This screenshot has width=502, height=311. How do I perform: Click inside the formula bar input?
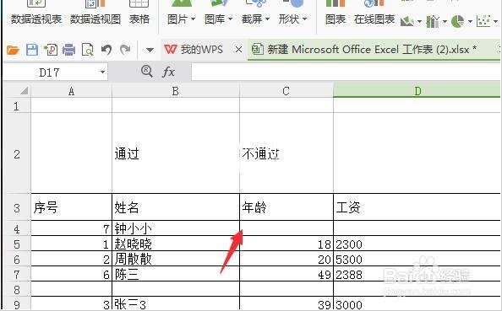(346, 72)
